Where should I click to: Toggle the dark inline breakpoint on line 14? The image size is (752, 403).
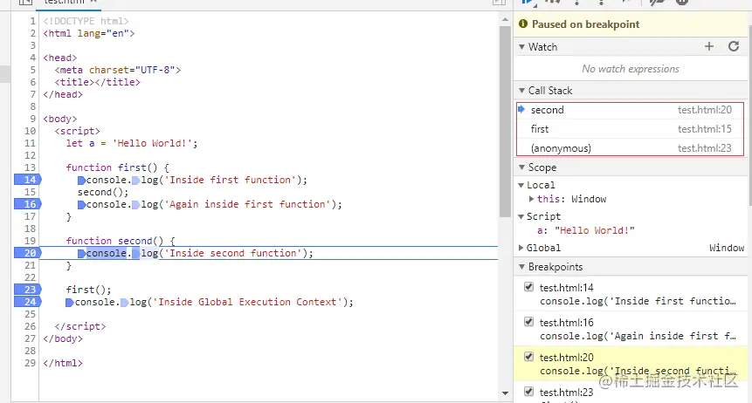(81, 181)
